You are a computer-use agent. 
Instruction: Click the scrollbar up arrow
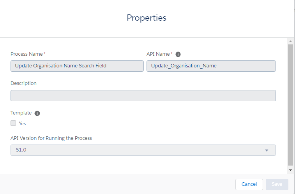(x=290, y=41)
